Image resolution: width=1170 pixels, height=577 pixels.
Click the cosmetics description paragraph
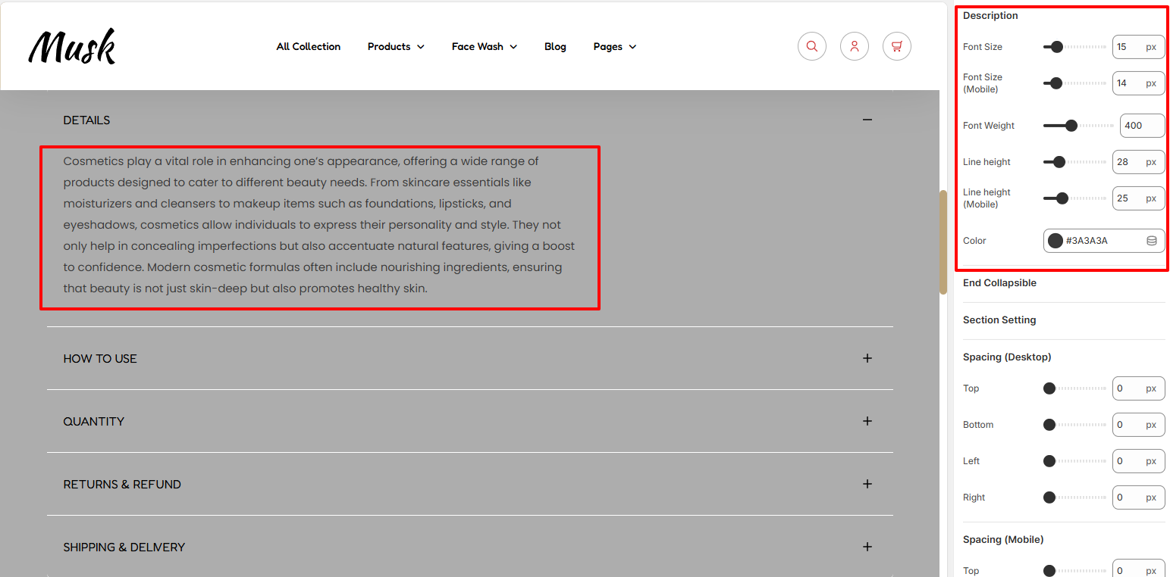click(319, 225)
